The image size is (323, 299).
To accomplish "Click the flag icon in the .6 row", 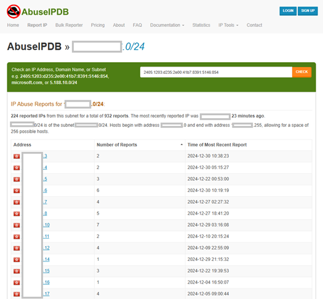I will (x=17, y=191).
